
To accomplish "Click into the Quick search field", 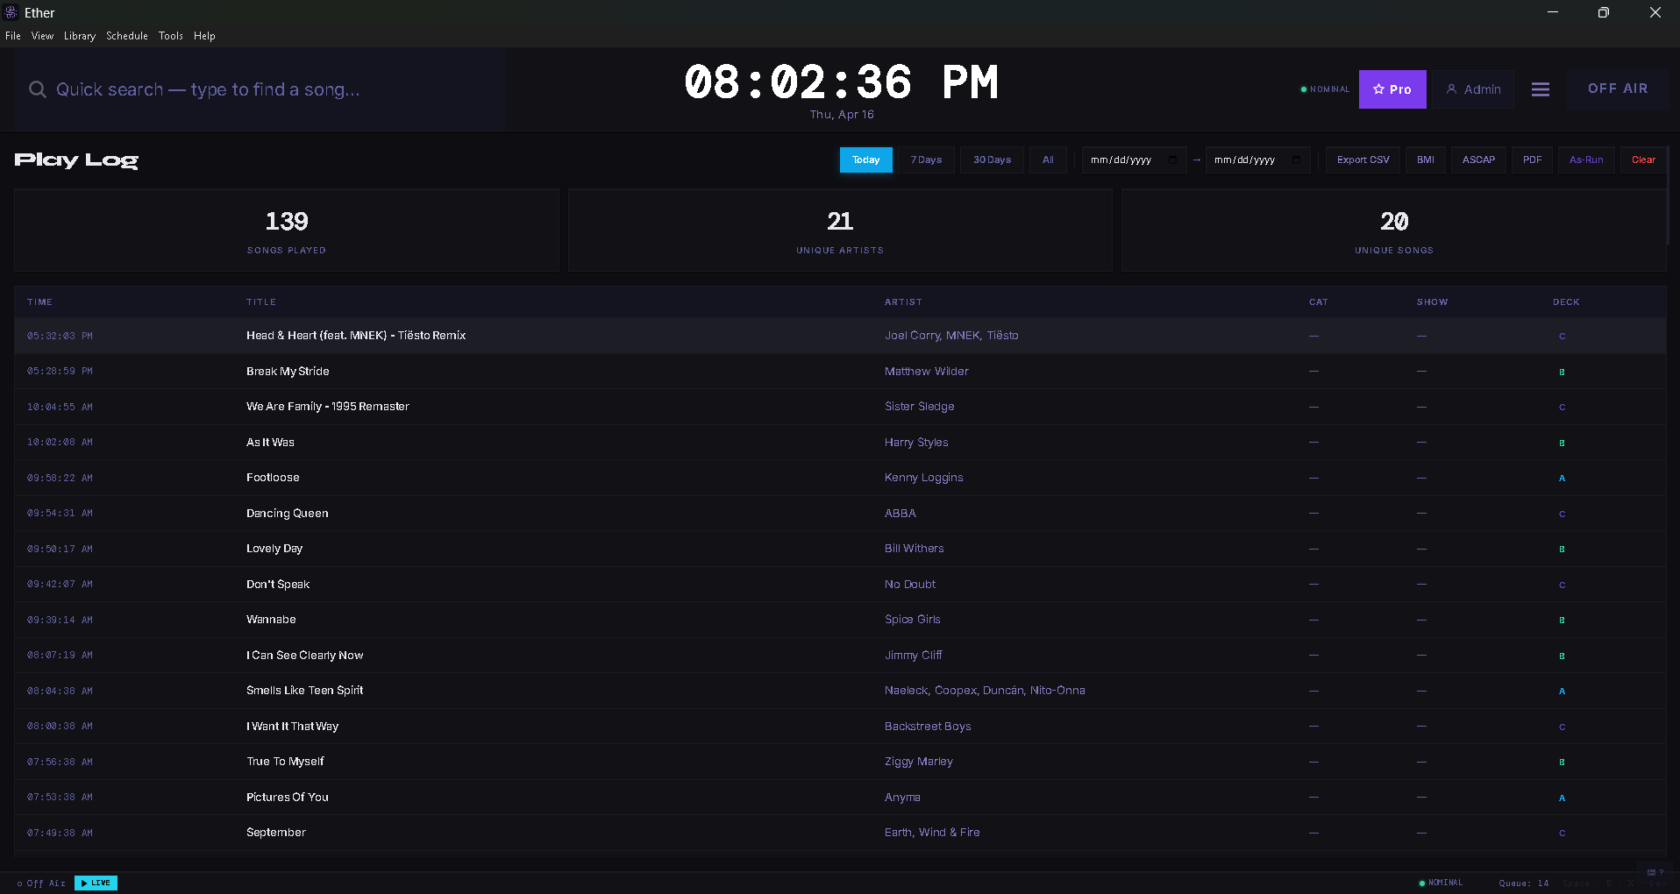I will 263,89.
